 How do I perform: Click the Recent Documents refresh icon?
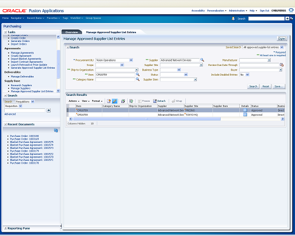coord(56,130)
